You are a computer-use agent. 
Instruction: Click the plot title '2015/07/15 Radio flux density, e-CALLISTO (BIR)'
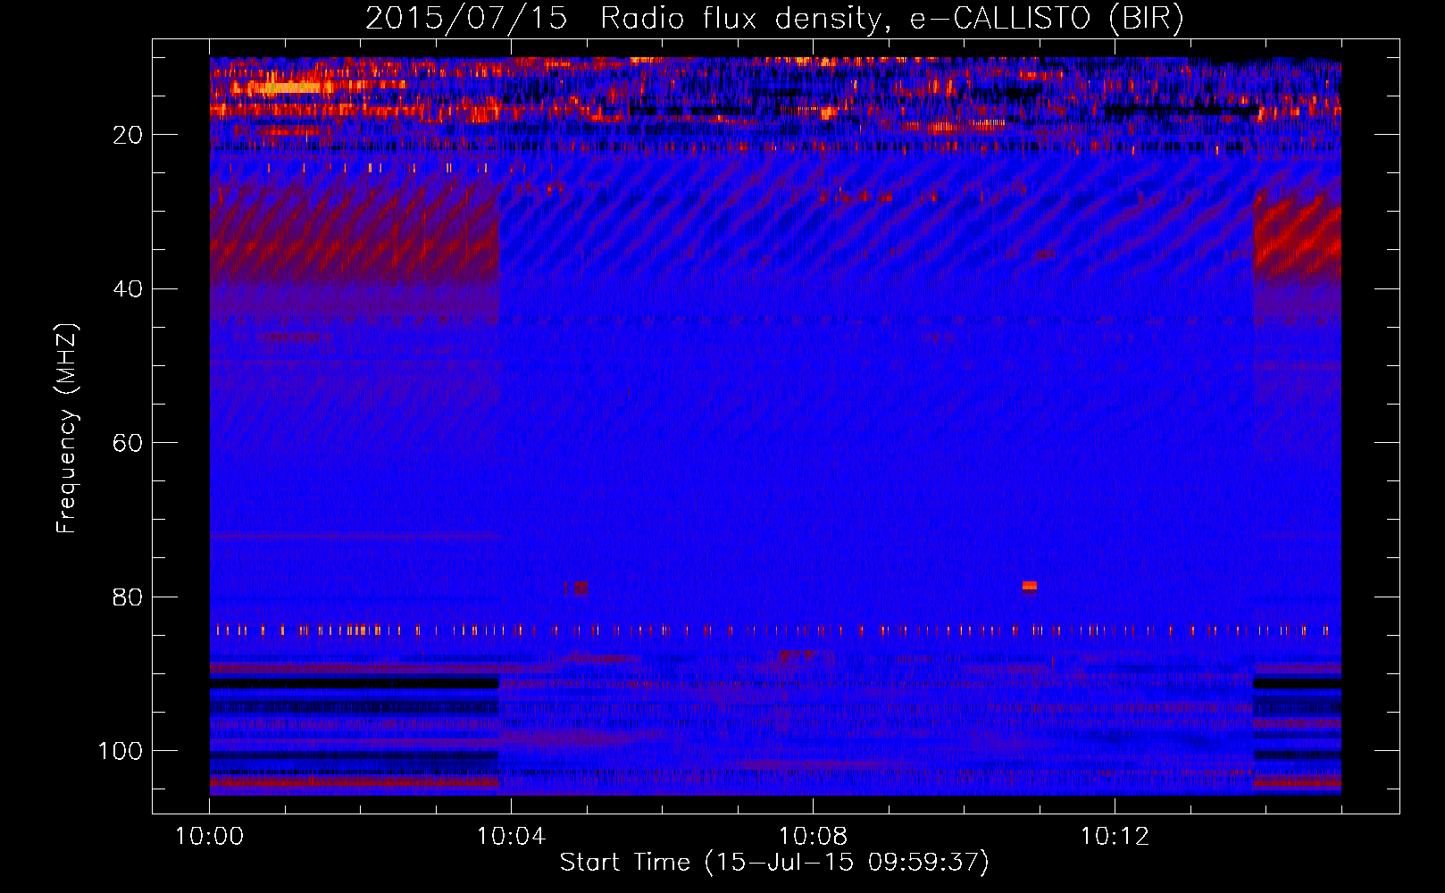774,18
